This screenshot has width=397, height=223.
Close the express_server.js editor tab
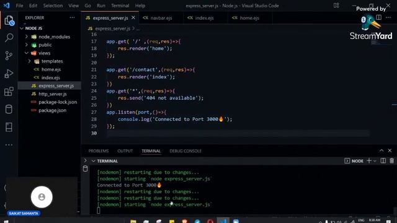coord(133,18)
